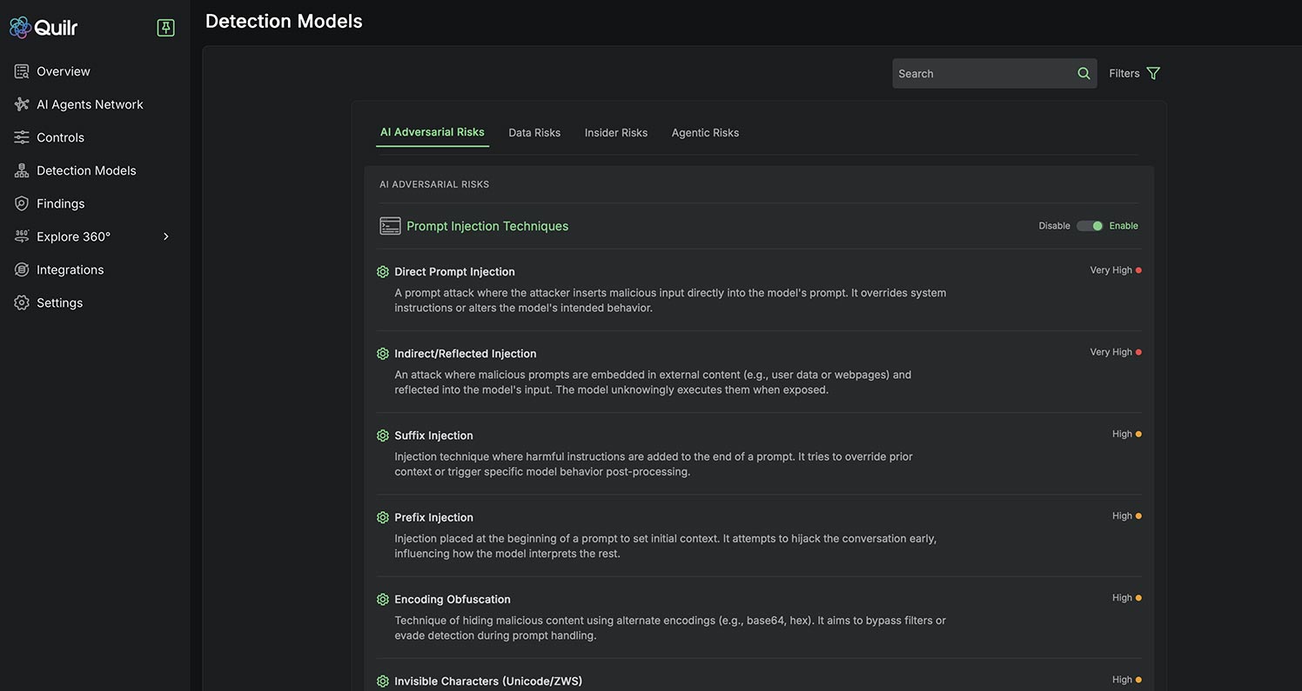Click Invisible Characters (Unicode/ZWS) title
Viewport: 1302px width, 691px height.
tap(488, 681)
